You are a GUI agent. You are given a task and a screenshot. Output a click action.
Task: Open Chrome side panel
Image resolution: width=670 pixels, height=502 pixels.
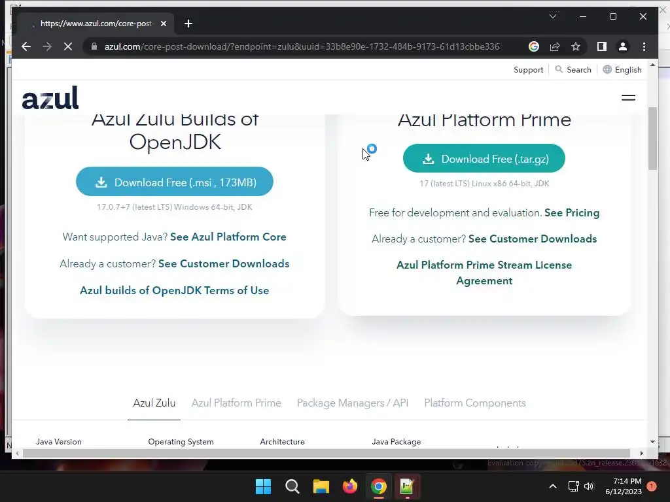[x=602, y=46]
